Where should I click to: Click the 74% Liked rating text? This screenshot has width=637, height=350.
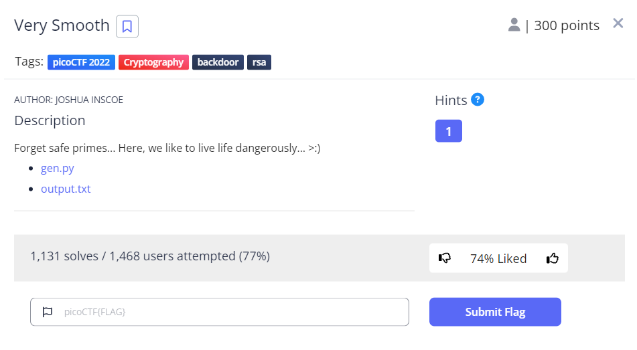pyautogui.click(x=498, y=258)
